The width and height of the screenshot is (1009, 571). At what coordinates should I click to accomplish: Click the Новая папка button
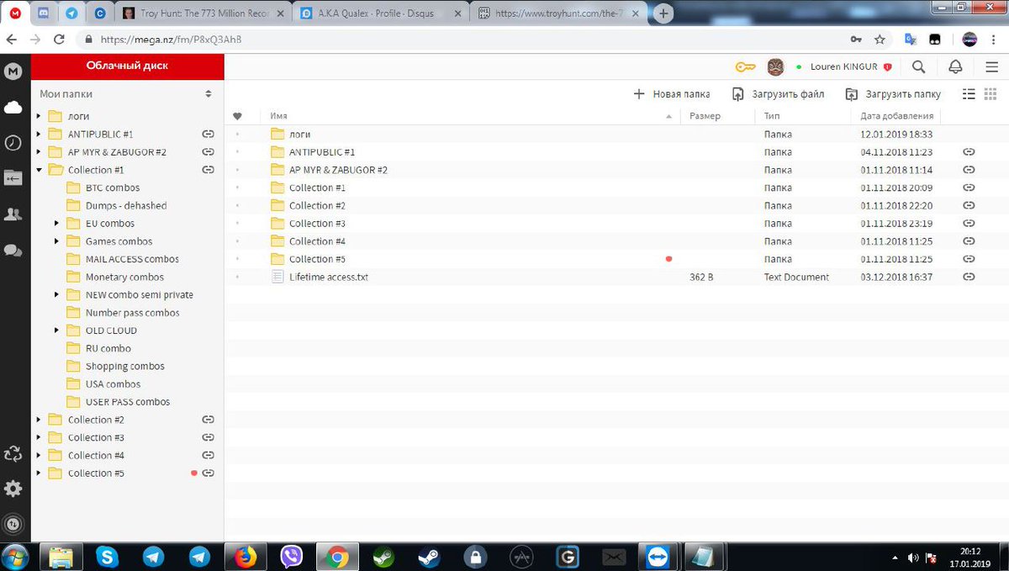[x=671, y=94]
